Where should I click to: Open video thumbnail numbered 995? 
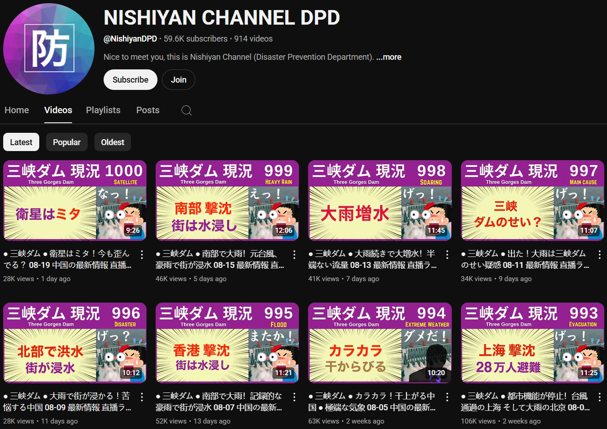[x=227, y=343]
